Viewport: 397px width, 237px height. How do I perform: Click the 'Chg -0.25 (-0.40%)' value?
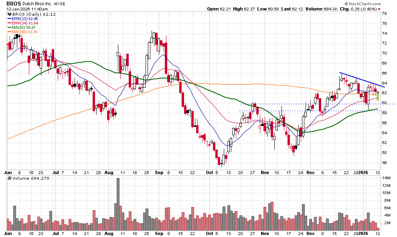[358, 9]
